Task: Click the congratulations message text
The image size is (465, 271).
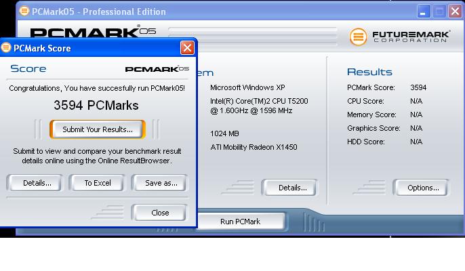Action: point(97,88)
